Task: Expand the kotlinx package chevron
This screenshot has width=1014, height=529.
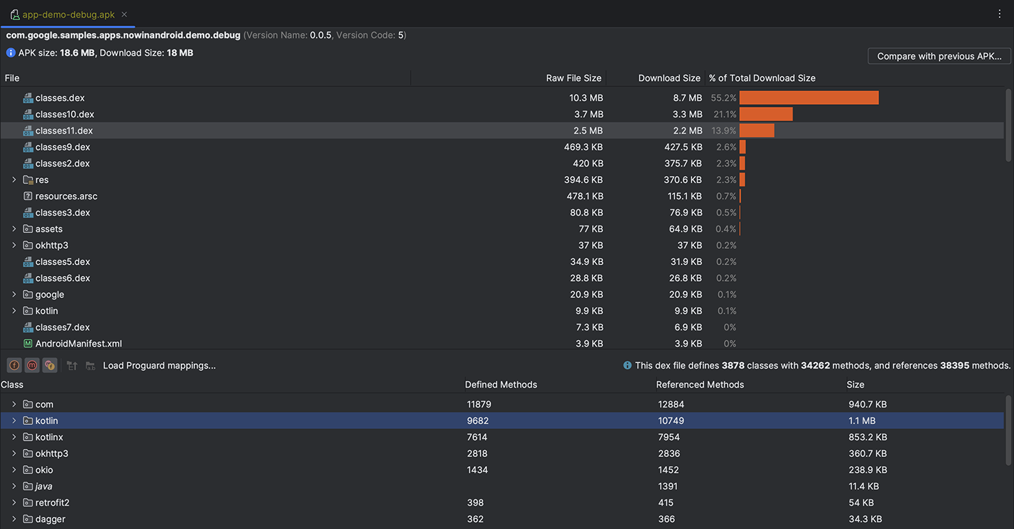Action: [13, 436]
